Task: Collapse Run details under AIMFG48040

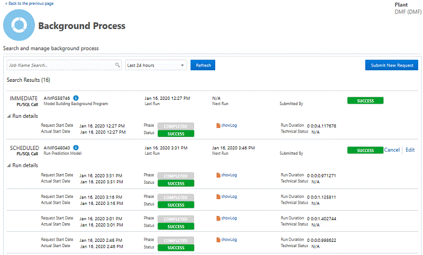Action: pyautogui.click(x=8, y=165)
